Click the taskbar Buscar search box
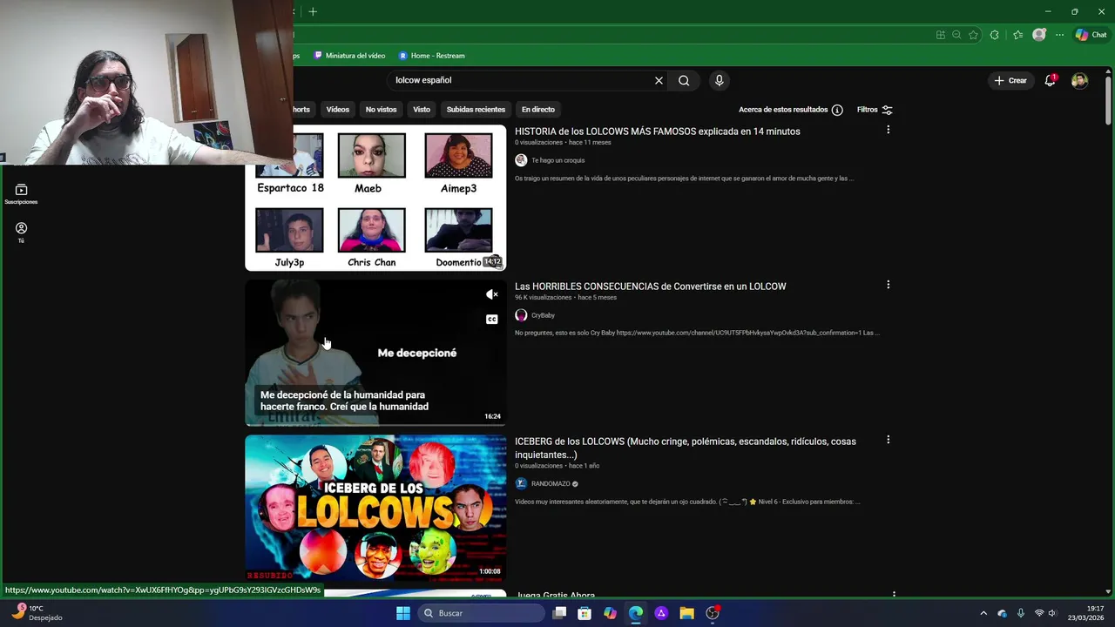Screen dimensions: 1115x627 [480, 613]
